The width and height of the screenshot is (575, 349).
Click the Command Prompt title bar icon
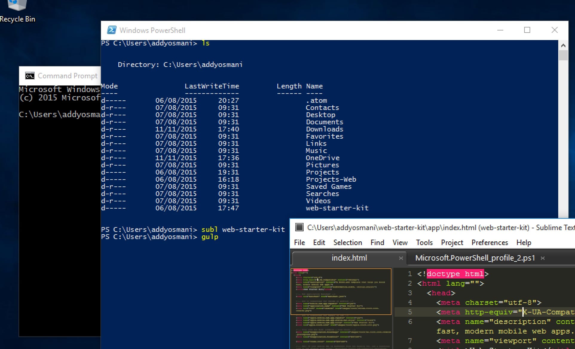(x=29, y=76)
